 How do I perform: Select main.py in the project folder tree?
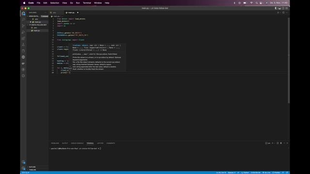coord(37,30)
